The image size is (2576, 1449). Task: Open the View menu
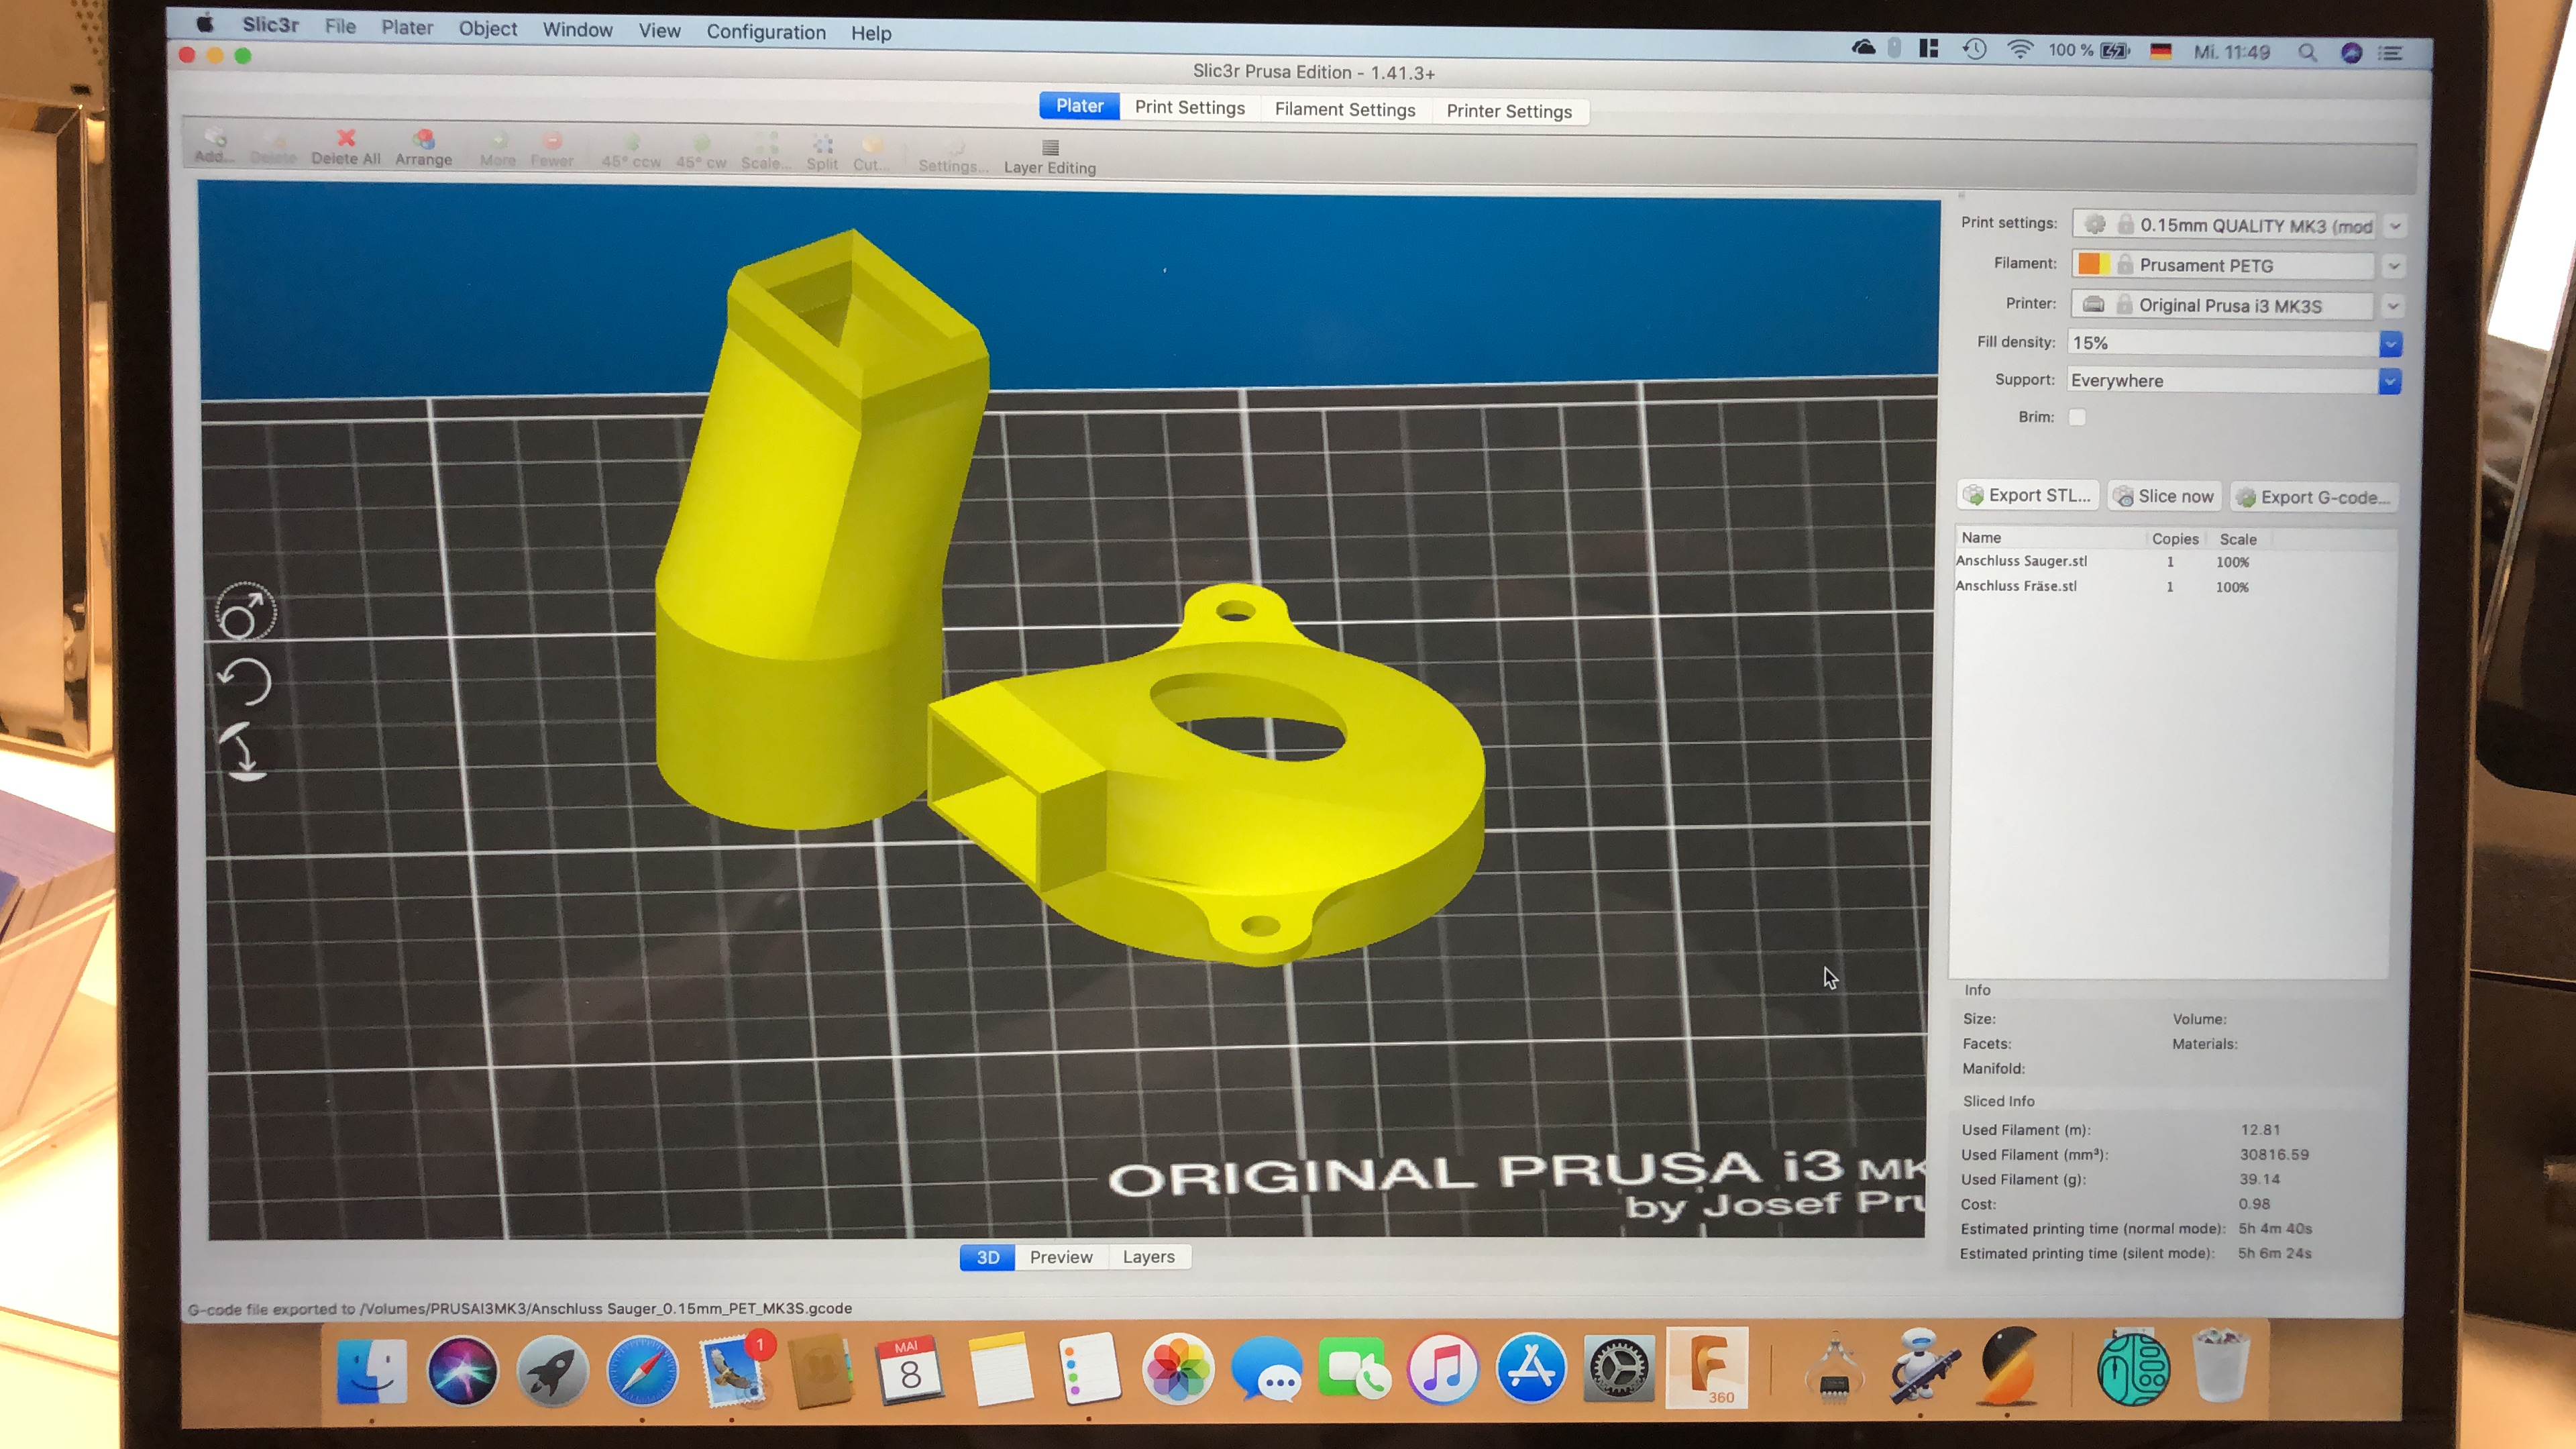[x=659, y=31]
